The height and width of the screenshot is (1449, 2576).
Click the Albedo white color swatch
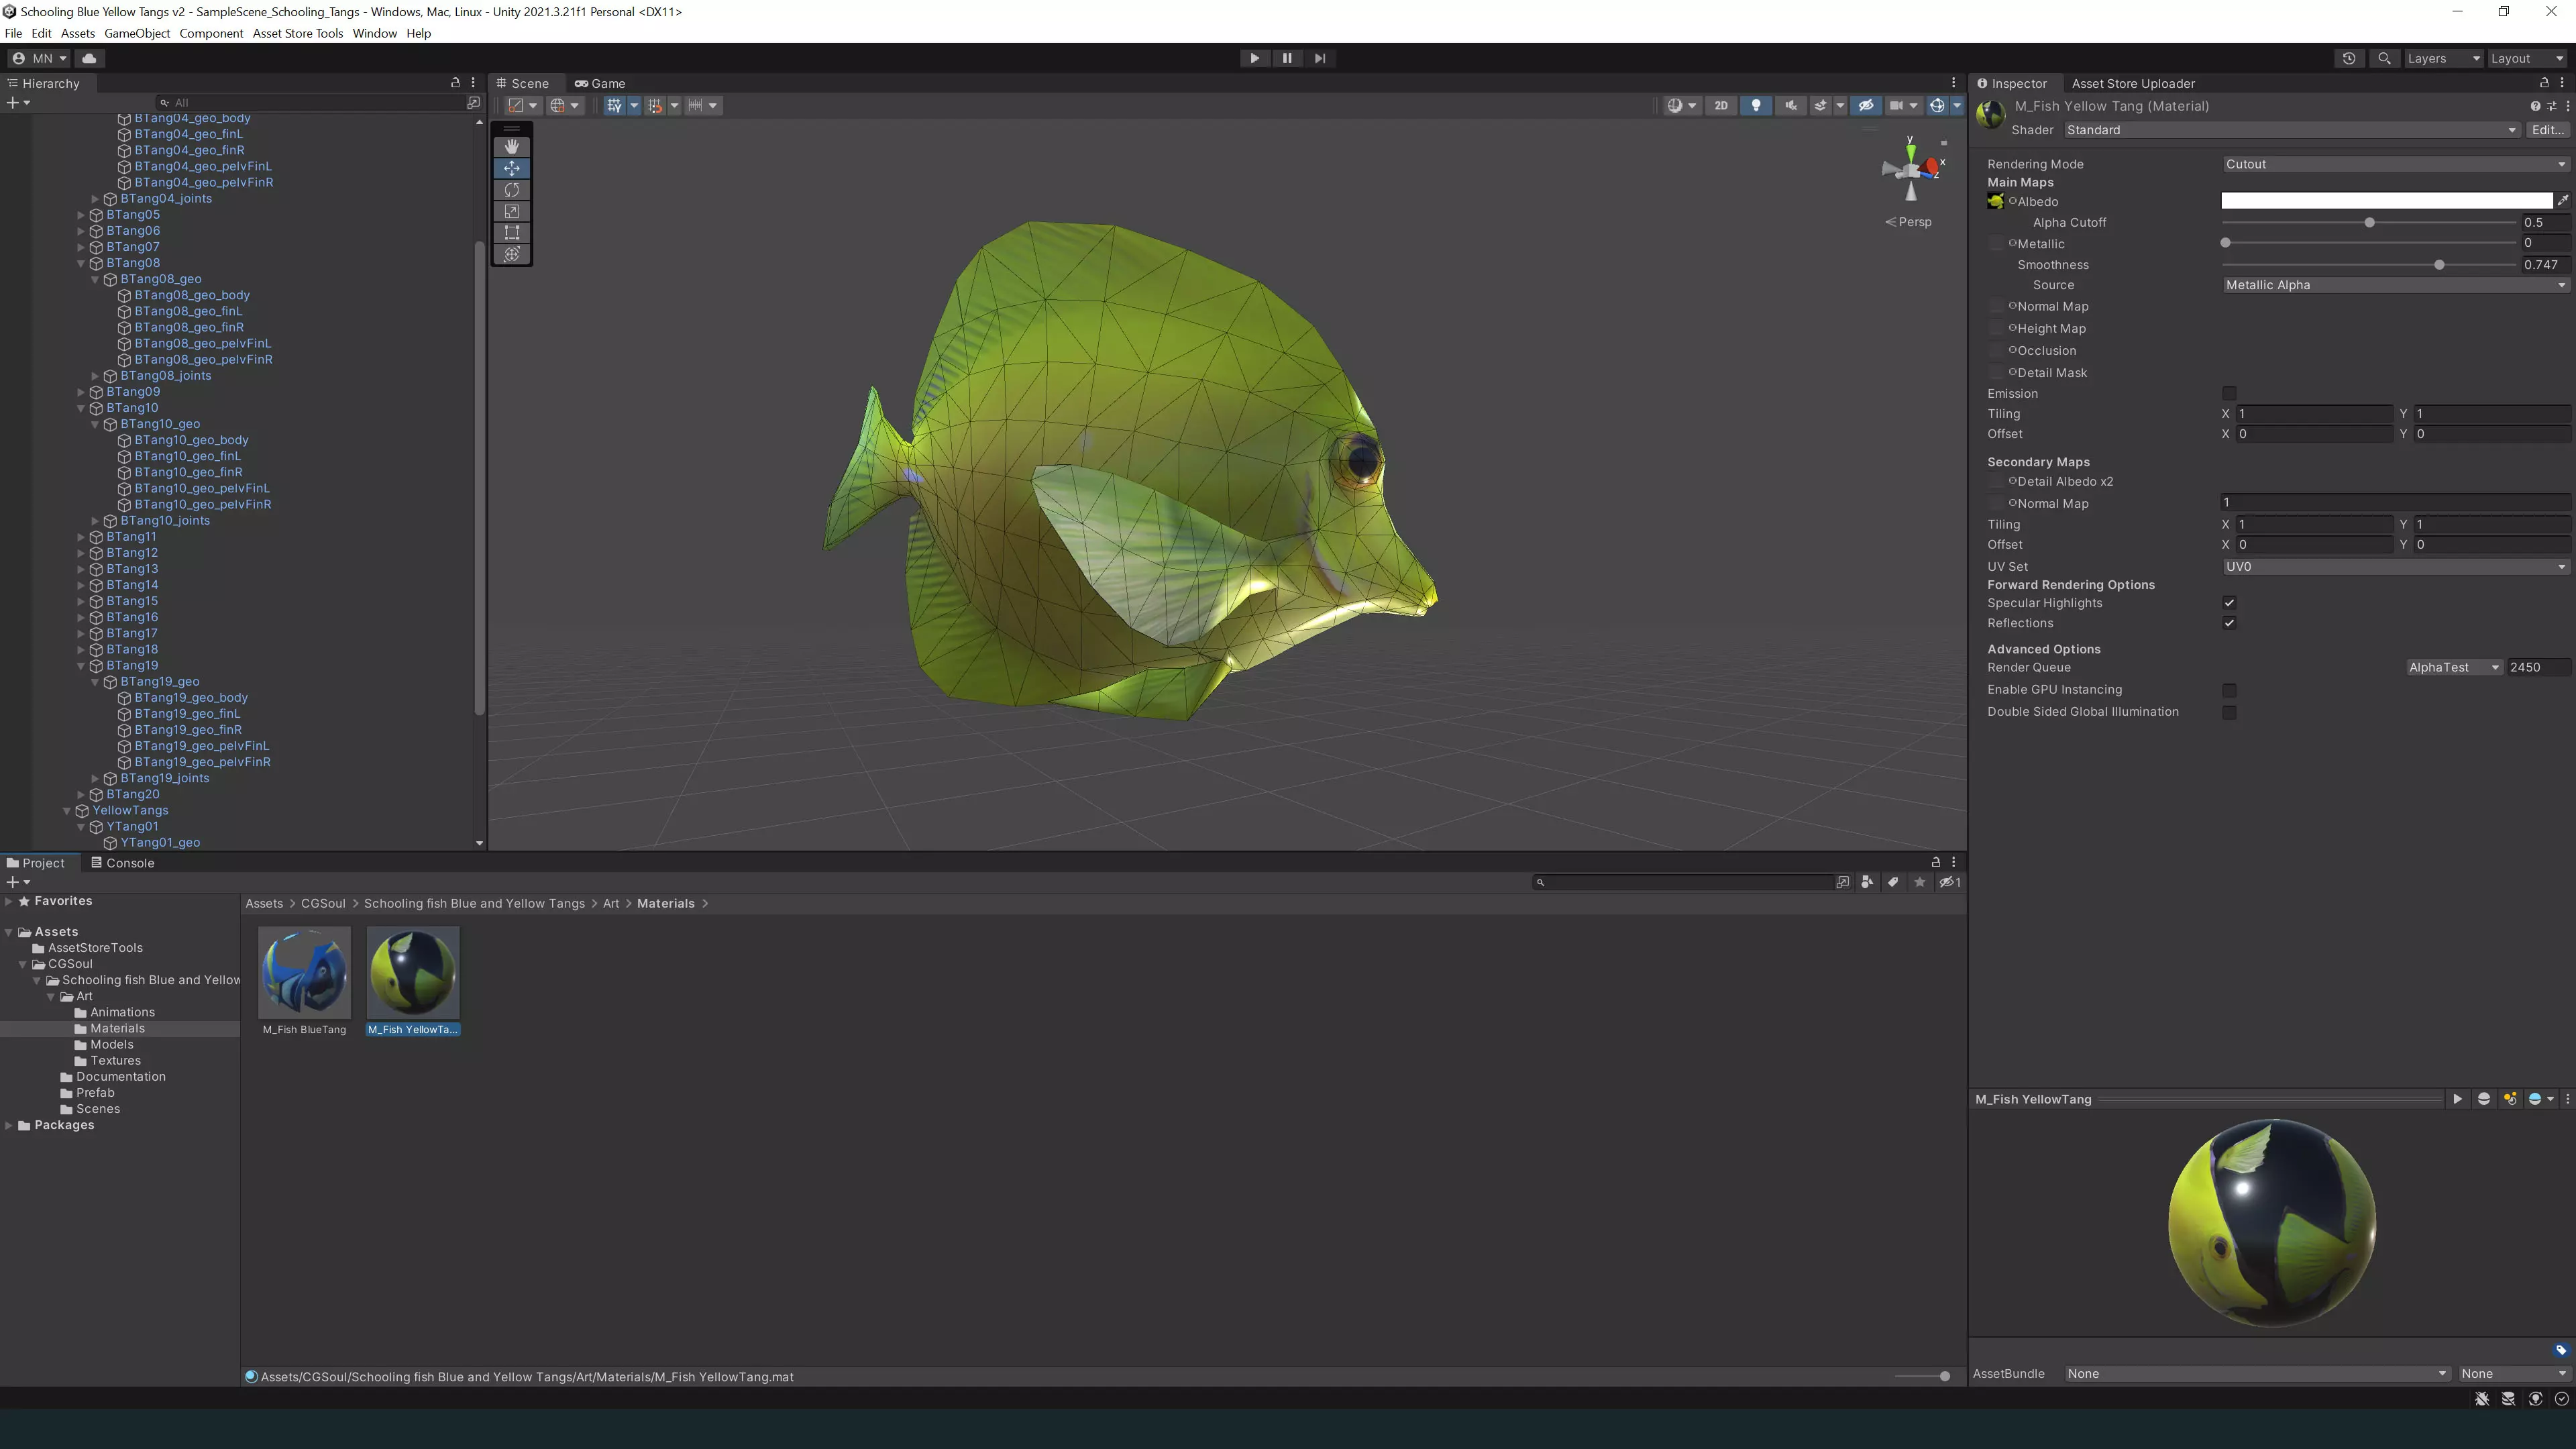point(2386,201)
